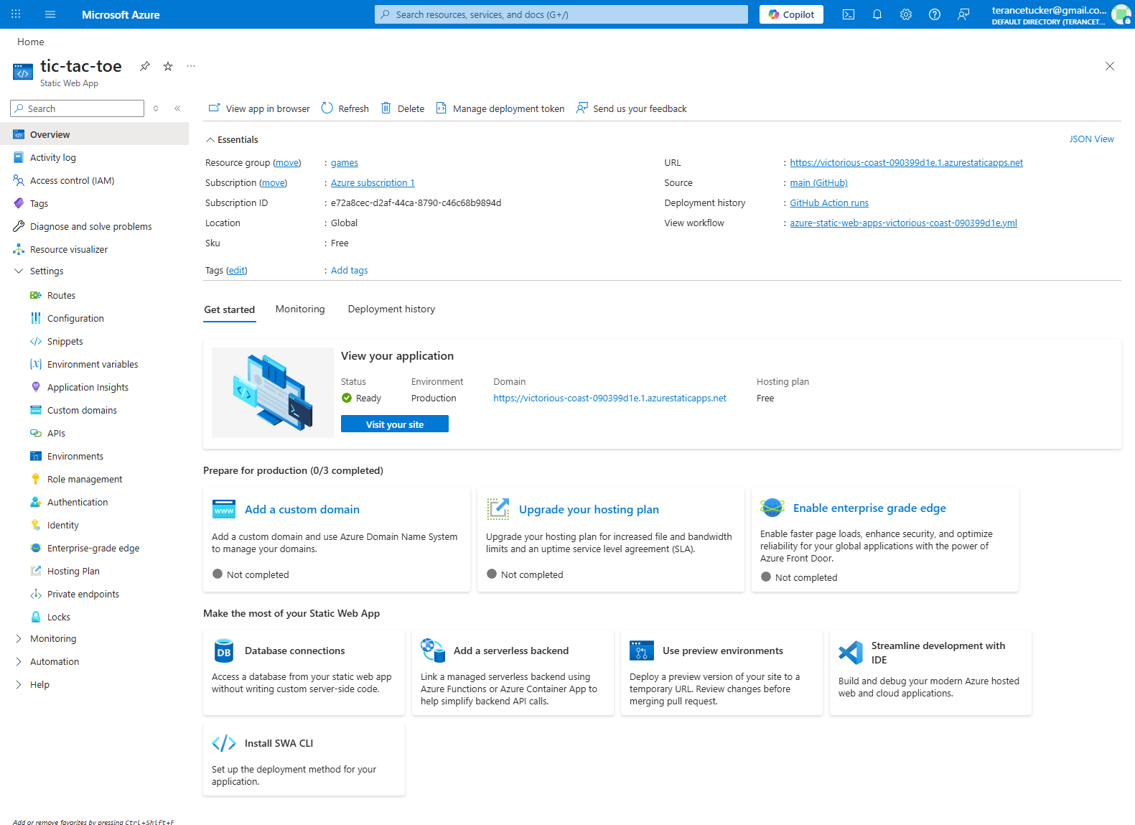
Task: Pin tic-tac-toe to dashboard
Action: click(x=145, y=66)
